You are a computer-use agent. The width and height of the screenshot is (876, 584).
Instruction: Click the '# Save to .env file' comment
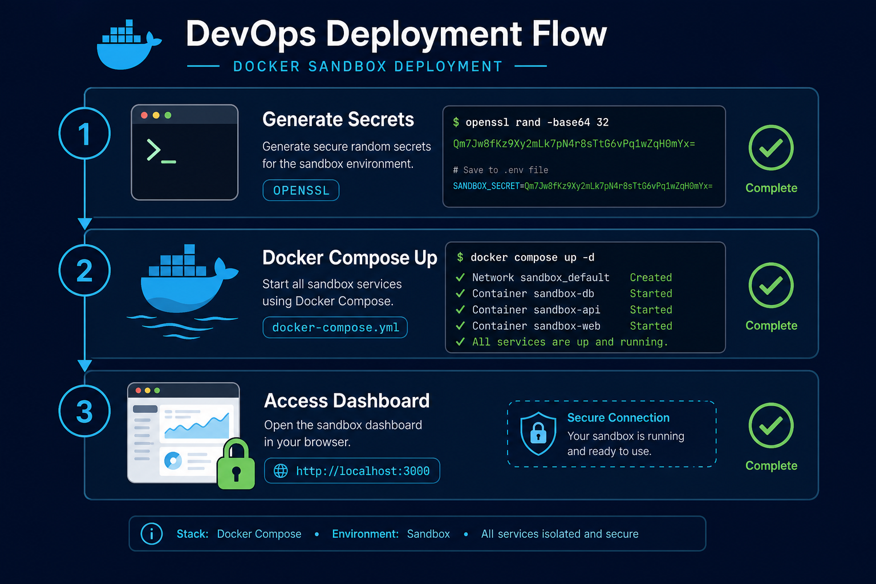tap(500, 170)
